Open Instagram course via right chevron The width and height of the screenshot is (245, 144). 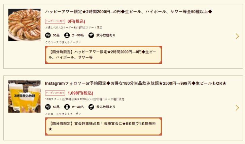[237, 108]
